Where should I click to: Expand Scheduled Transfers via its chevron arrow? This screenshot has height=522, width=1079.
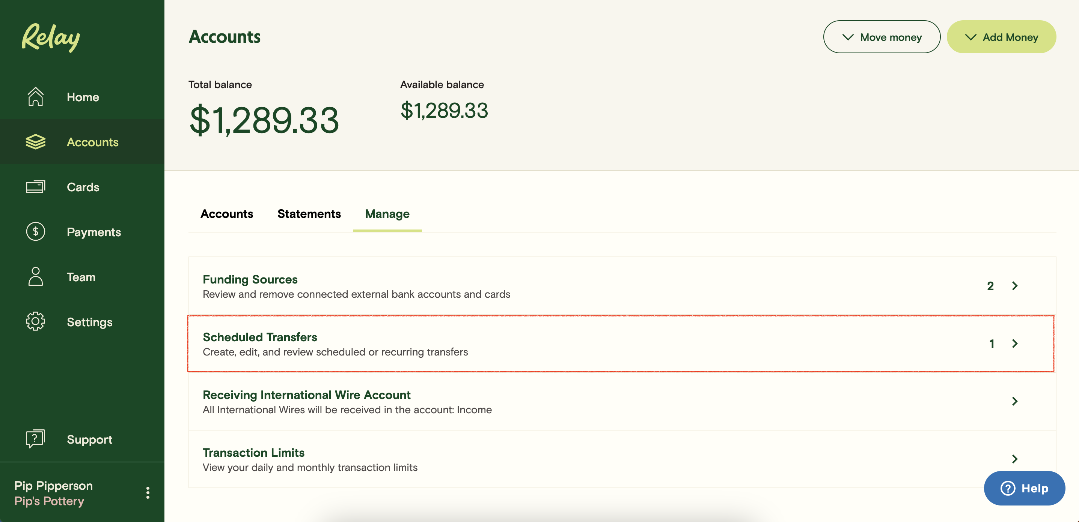pyautogui.click(x=1014, y=343)
